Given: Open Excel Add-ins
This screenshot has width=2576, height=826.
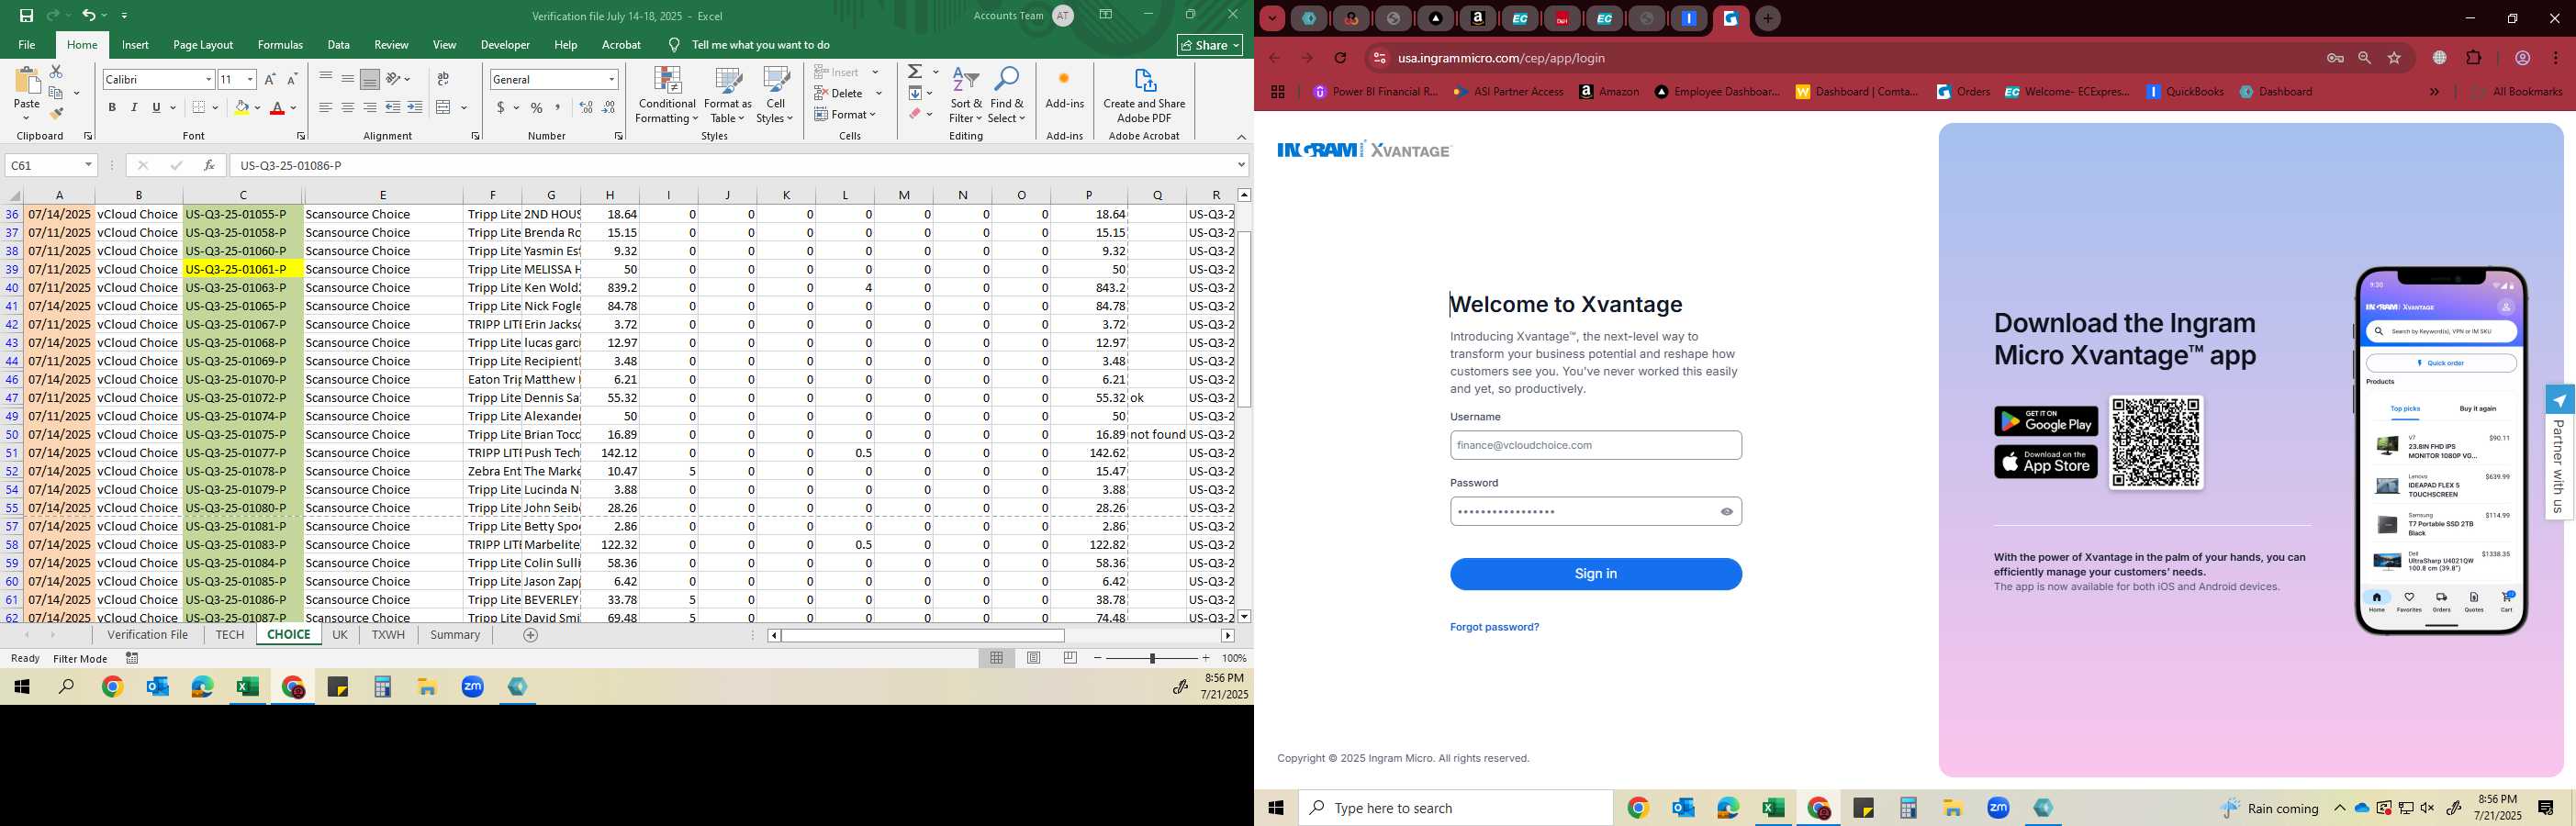Looking at the screenshot, I should click(x=1064, y=89).
